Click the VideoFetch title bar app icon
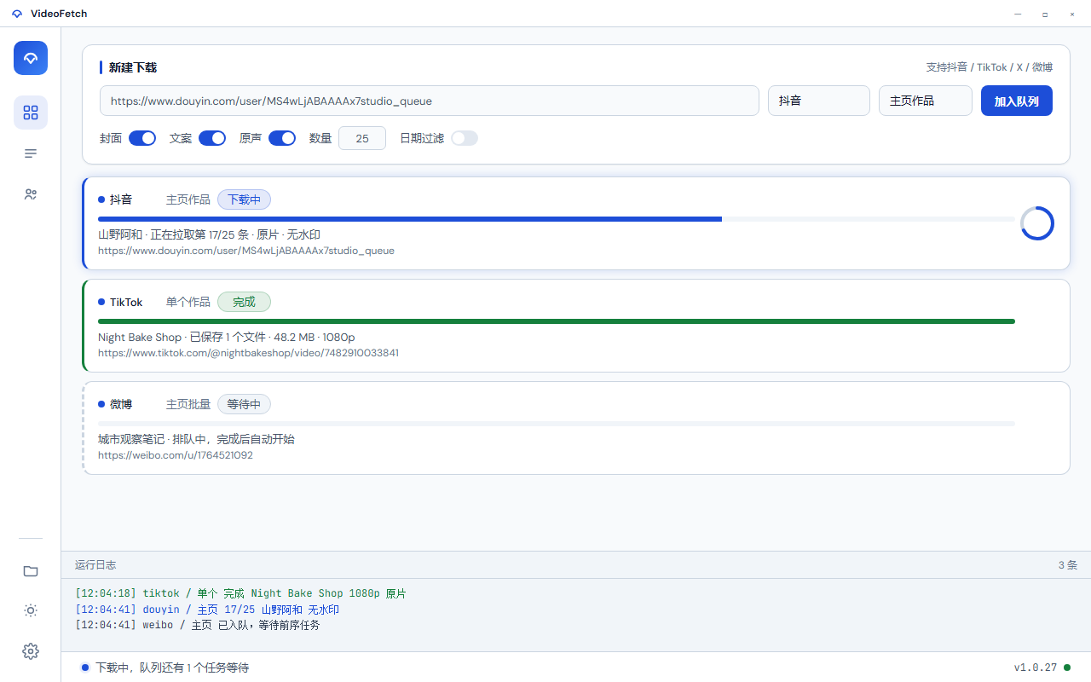Image resolution: width=1091 pixels, height=682 pixels. [x=17, y=14]
